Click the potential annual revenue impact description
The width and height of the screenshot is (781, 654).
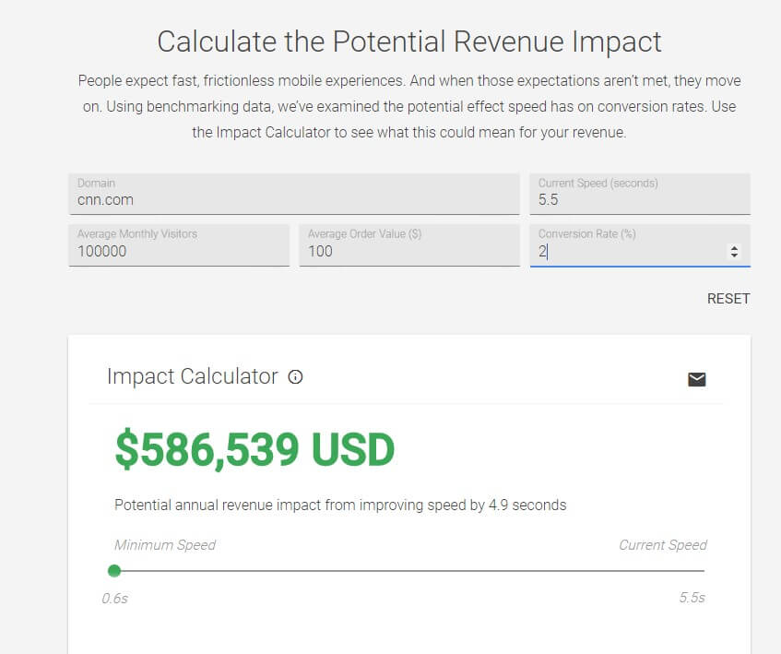339,505
